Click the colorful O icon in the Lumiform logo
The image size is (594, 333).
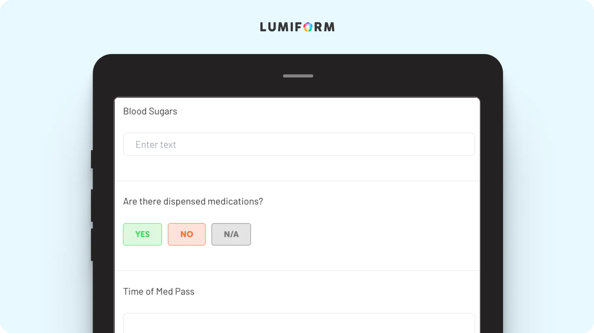[308, 27]
